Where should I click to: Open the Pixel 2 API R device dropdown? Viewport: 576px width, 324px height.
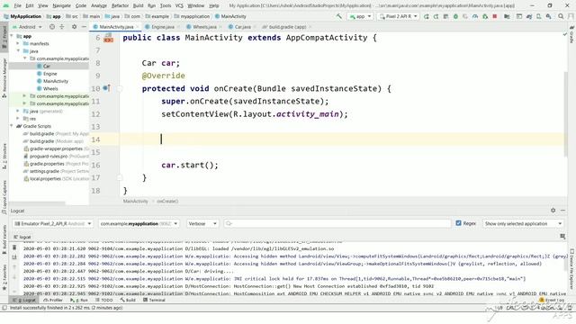pos(398,16)
